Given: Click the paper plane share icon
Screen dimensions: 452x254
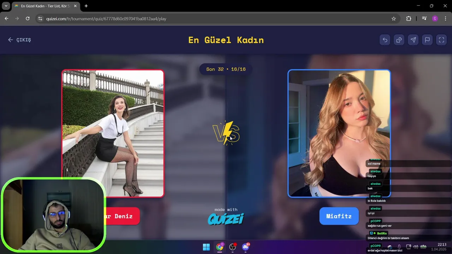Looking at the screenshot, I should tap(413, 40).
